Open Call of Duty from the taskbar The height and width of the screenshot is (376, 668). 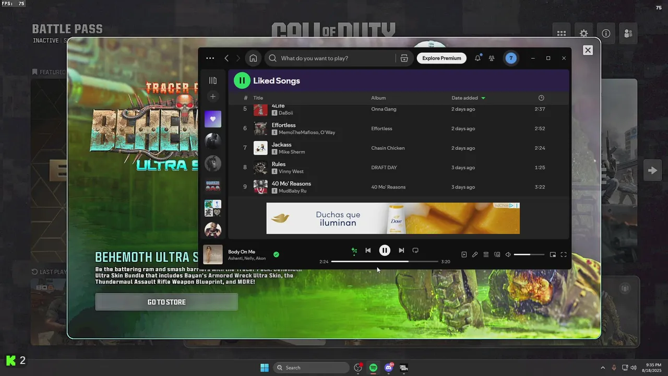(404, 368)
